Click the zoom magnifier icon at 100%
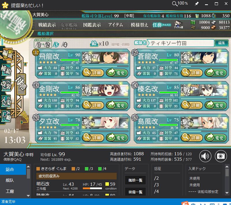This screenshot has width=231, height=205. pyautogui.click(x=175, y=4)
